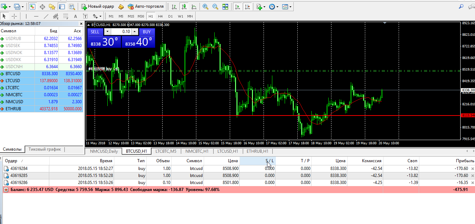Select LTCUSD row in Market Watch
The width and height of the screenshot is (475, 224).
[x=42, y=81]
